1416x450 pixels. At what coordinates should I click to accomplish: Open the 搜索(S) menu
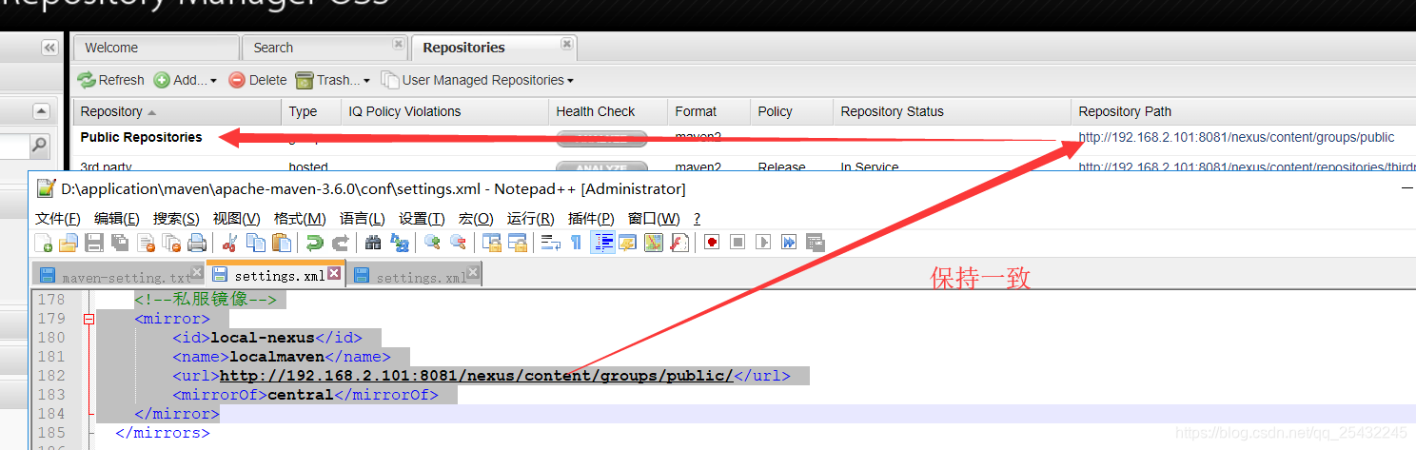click(176, 218)
